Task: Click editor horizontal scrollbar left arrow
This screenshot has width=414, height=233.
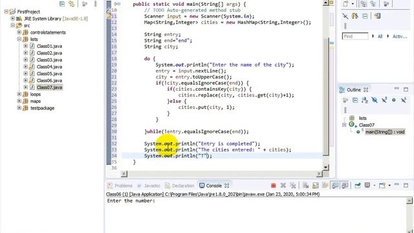Action: [124, 173]
